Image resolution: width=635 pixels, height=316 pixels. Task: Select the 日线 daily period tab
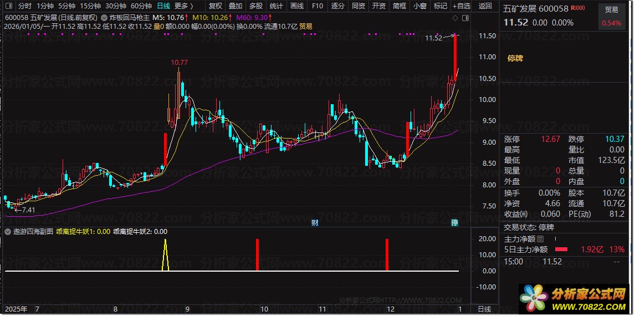click(163, 6)
